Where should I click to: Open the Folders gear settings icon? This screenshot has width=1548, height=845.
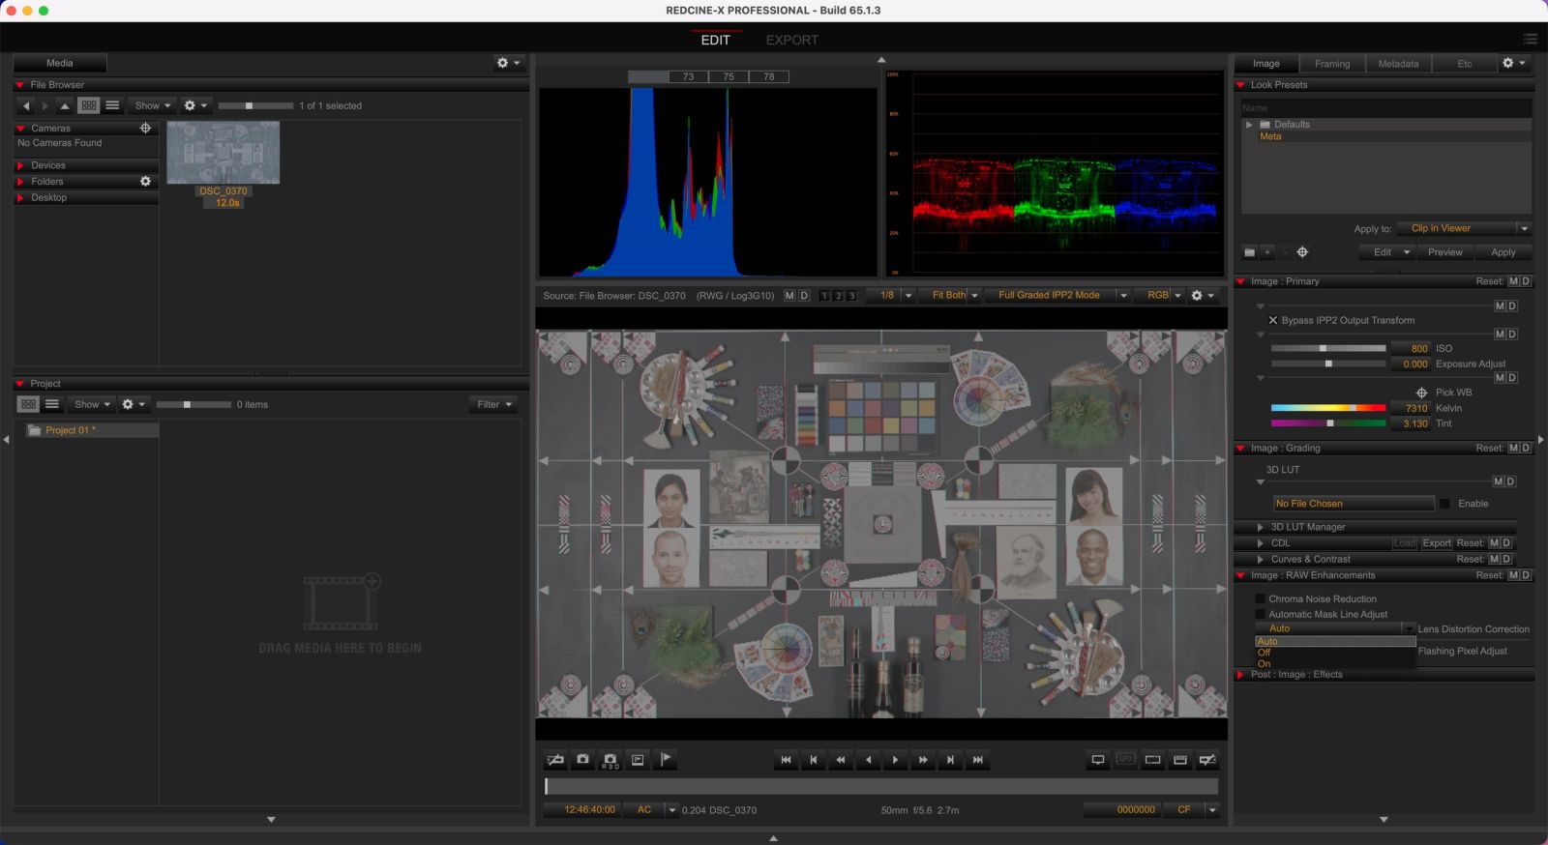pyautogui.click(x=145, y=182)
